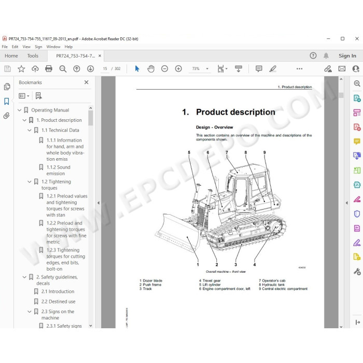The height and width of the screenshot is (363, 363).
Task: Upload file to cloud icon
Action: (35, 69)
